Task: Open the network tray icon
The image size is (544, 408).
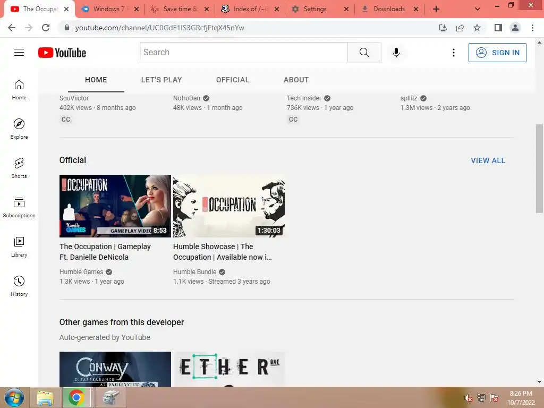Action: [x=481, y=398]
